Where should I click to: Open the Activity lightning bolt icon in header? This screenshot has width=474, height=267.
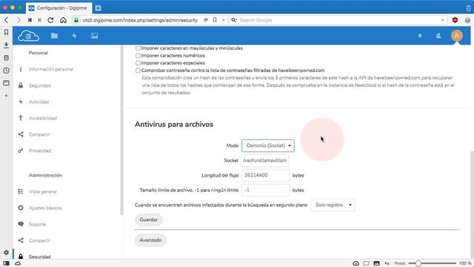[74, 36]
